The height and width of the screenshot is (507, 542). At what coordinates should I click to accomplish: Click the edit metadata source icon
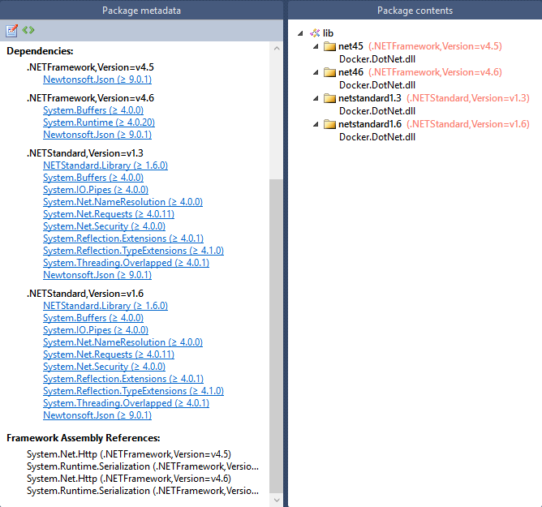point(28,30)
